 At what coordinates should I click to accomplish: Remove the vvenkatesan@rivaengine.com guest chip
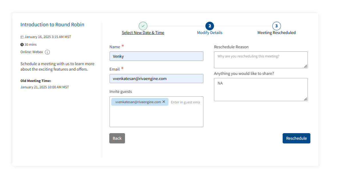(164, 102)
